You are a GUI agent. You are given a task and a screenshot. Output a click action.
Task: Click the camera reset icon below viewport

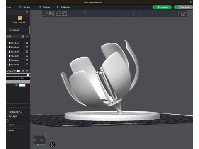tap(53, 145)
